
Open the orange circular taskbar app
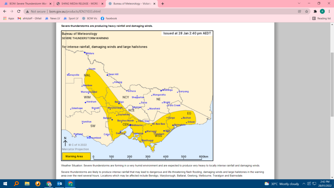coord(38,184)
